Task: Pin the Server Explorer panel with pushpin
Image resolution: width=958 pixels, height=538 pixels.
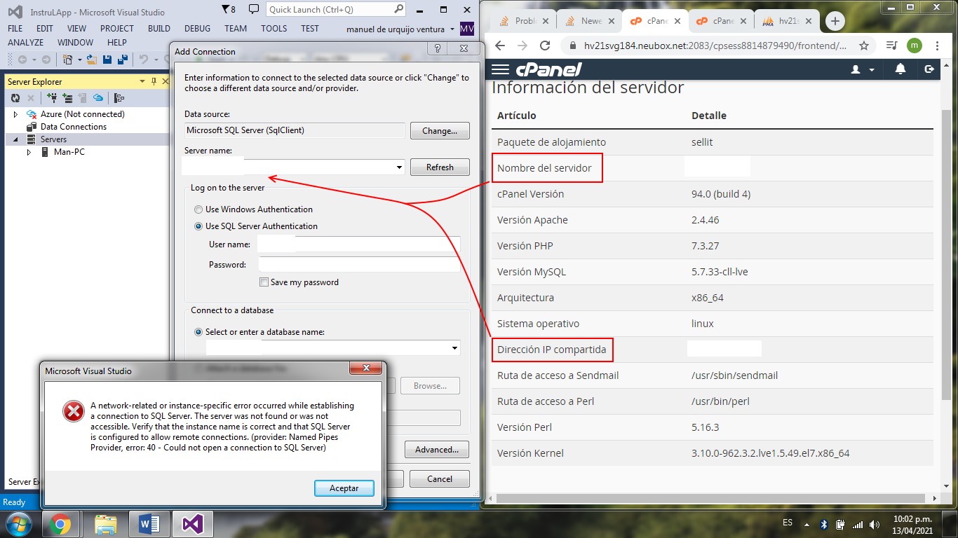Action: pyautogui.click(x=154, y=82)
